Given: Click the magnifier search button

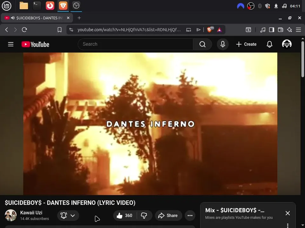Looking at the screenshot, I should tap(202, 44).
